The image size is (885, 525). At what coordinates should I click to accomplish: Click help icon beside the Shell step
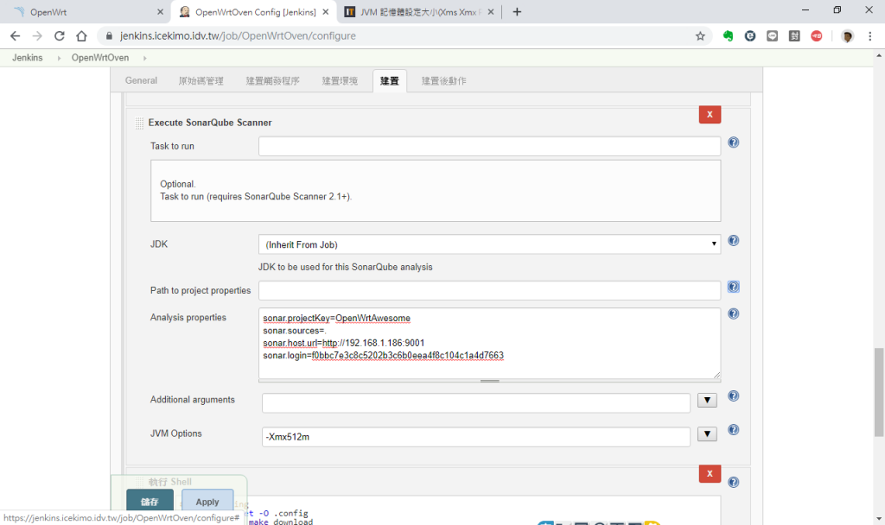(x=733, y=482)
